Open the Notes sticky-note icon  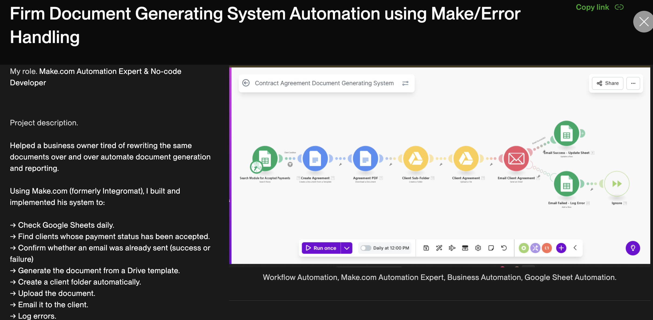491,248
